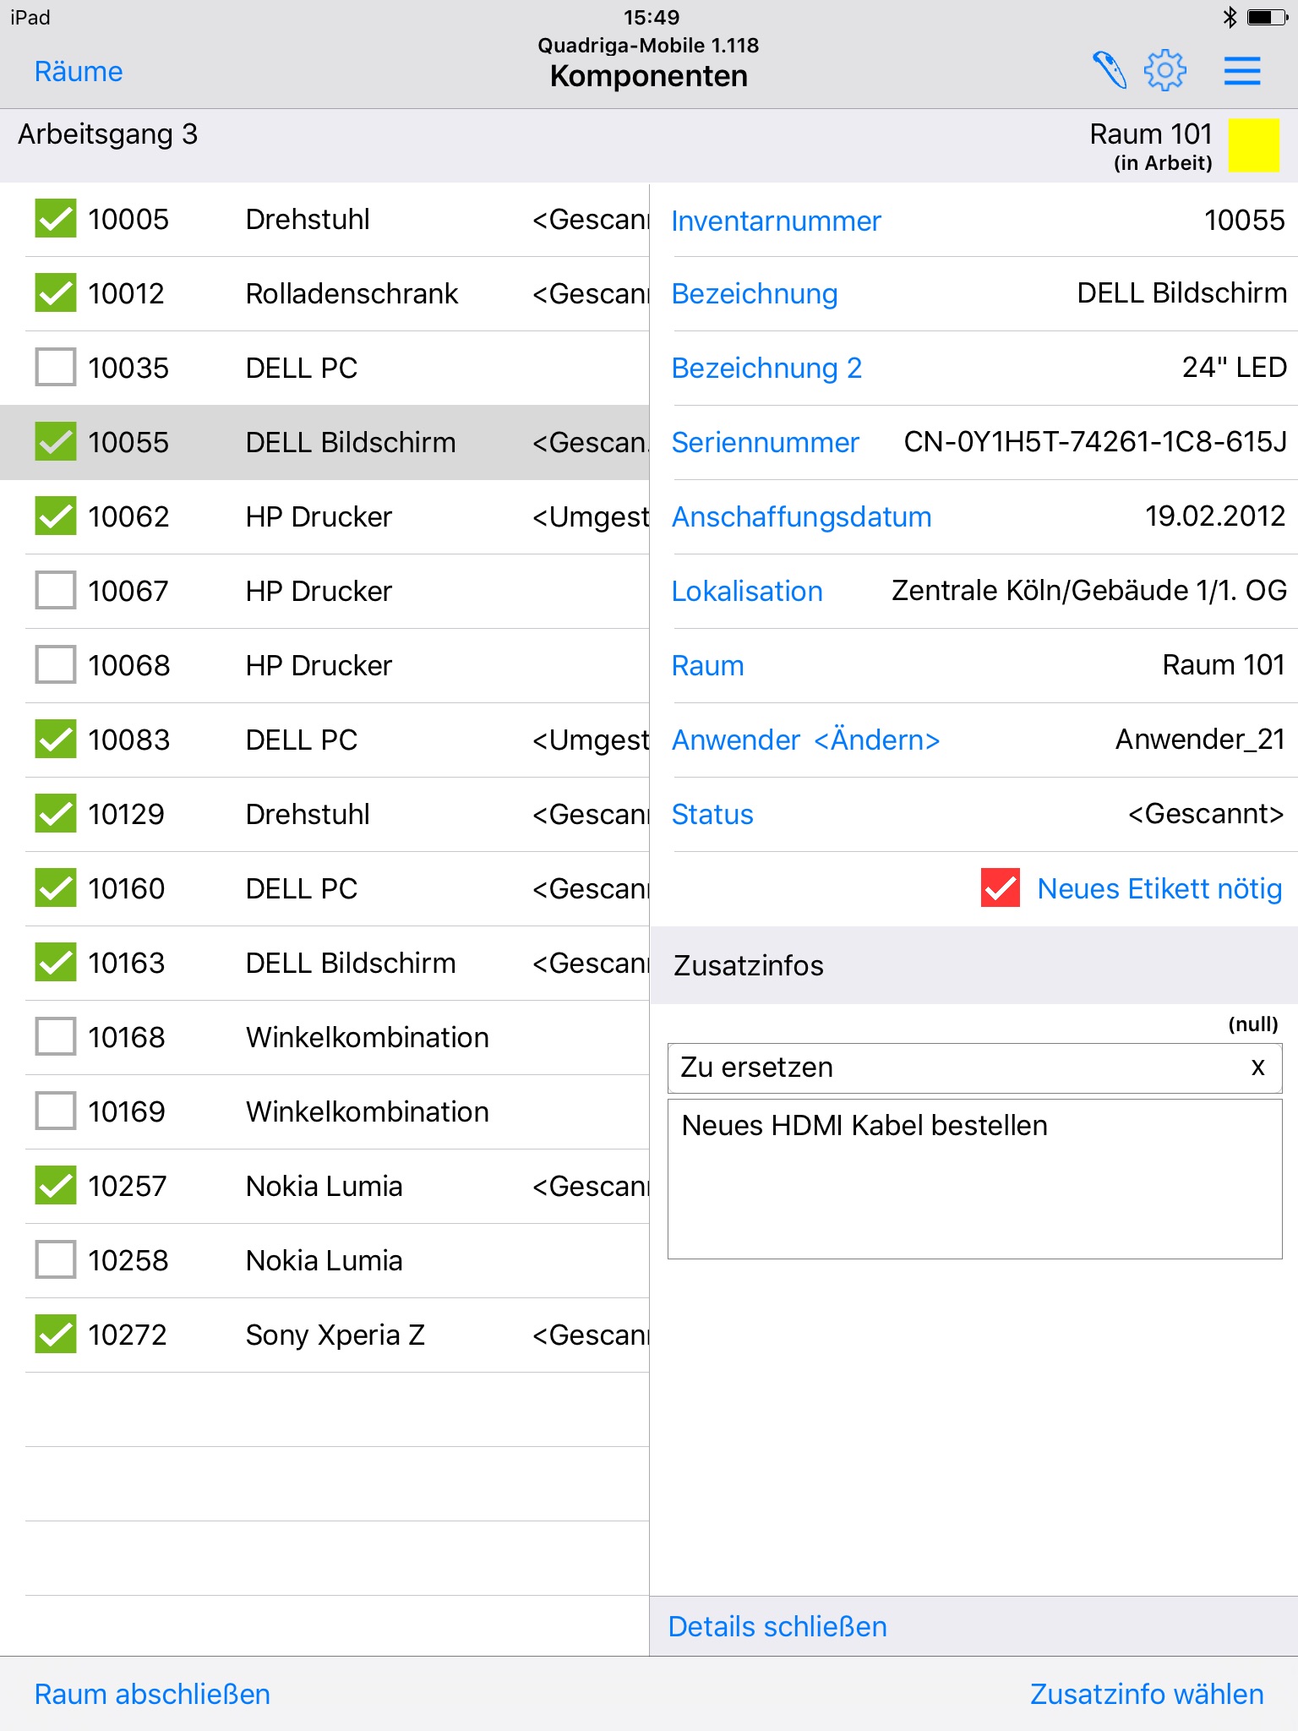This screenshot has width=1298, height=1731.
Task: Check the 10168 Winkelkombination checkbox
Action: pyautogui.click(x=56, y=1037)
